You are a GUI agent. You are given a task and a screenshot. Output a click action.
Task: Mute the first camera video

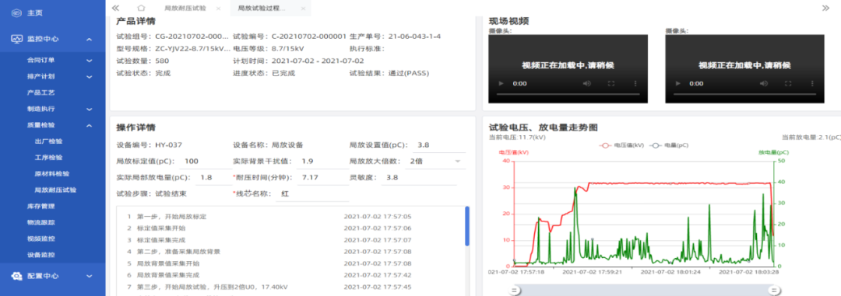tap(587, 84)
